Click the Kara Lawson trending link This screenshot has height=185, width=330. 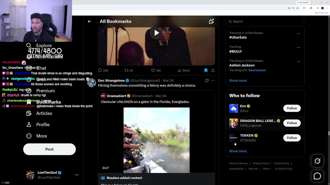(x=257, y=70)
